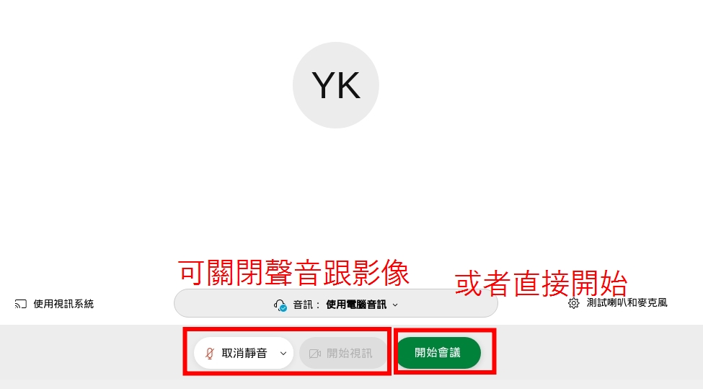This screenshot has height=389, width=703.
Task: Open the 使用視訊系統 option
Action: click(54, 305)
